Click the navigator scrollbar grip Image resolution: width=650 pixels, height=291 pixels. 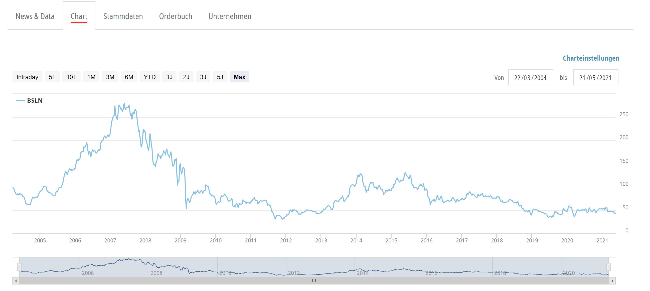pos(314,280)
